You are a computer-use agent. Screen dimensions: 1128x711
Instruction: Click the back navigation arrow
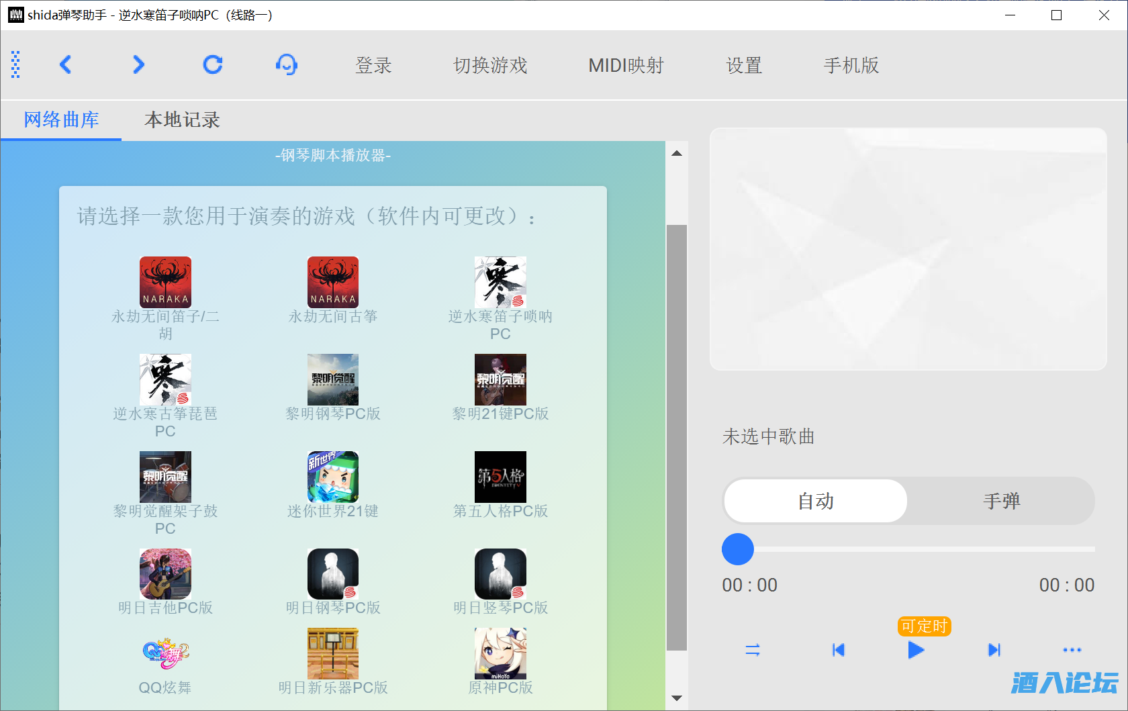pyautogui.click(x=65, y=64)
